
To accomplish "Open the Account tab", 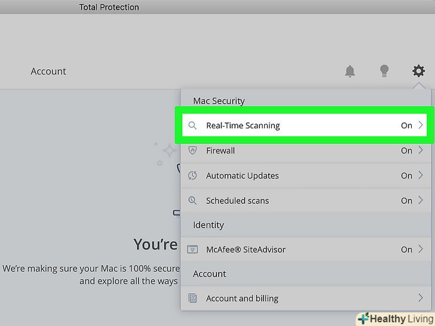I will [48, 71].
